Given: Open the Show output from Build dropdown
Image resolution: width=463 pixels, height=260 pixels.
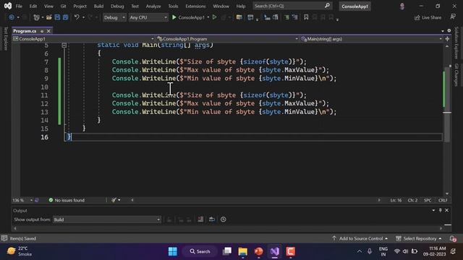Looking at the screenshot, I should pos(107,220).
